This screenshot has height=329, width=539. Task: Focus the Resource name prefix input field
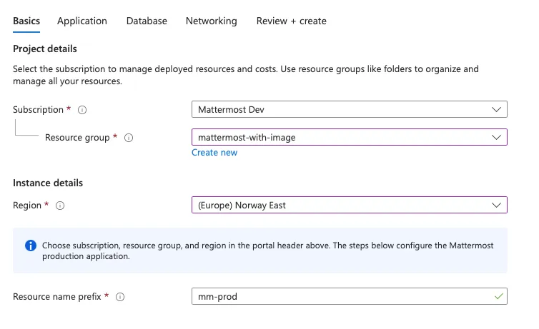[x=350, y=296]
